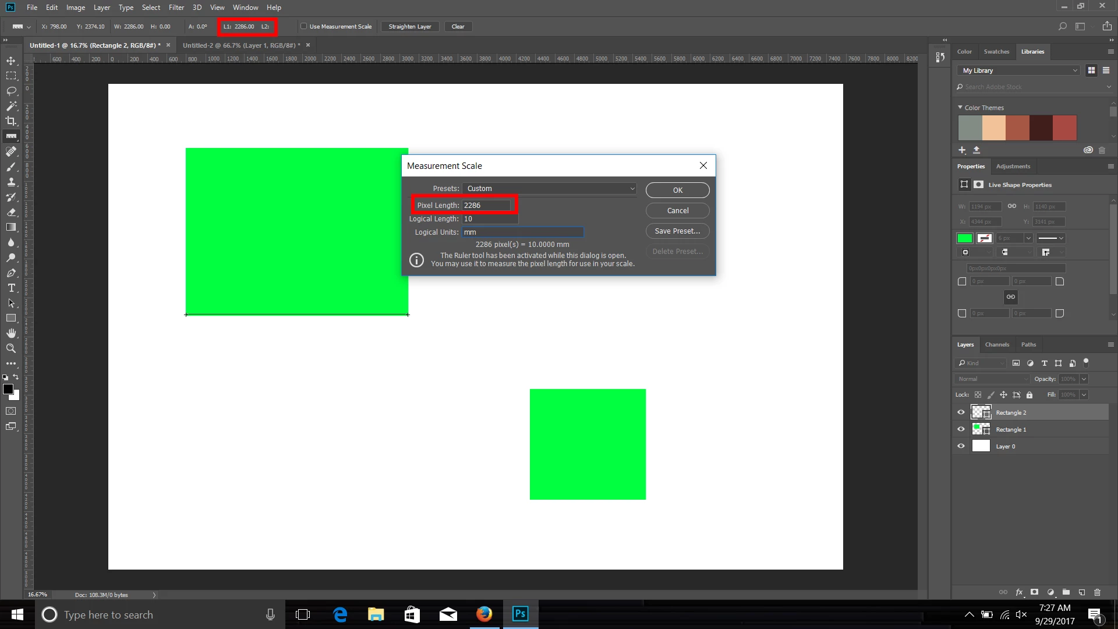This screenshot has height=629, width=1118.
Task: Open the My Library dropdown
Action: (1018, 70)
